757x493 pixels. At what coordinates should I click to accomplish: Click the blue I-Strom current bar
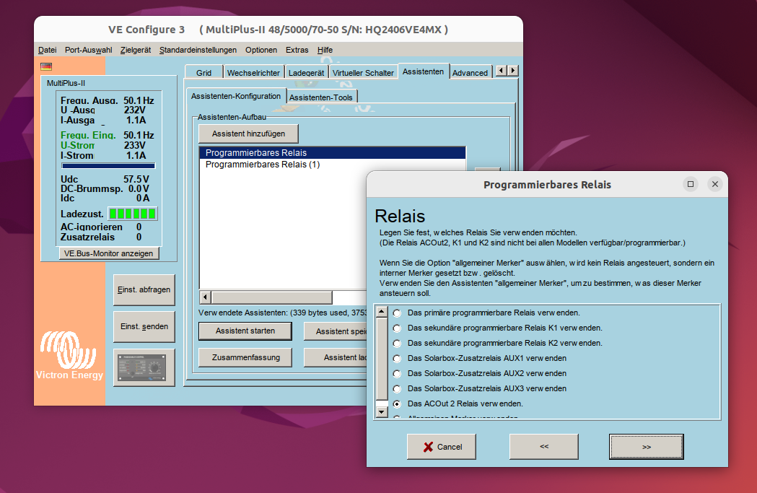click(108, 165)
